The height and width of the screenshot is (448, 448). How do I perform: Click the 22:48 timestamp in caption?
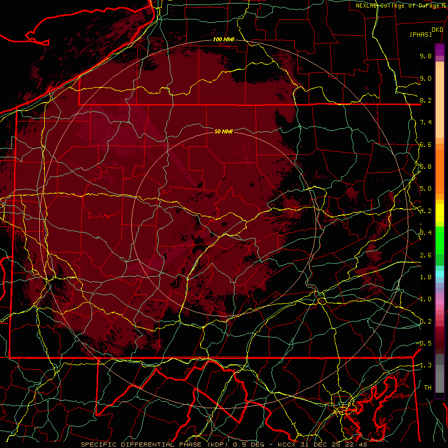point(356,445)
